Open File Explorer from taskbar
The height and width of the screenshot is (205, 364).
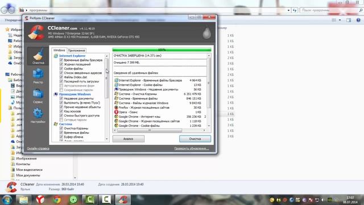pos(23,200)
